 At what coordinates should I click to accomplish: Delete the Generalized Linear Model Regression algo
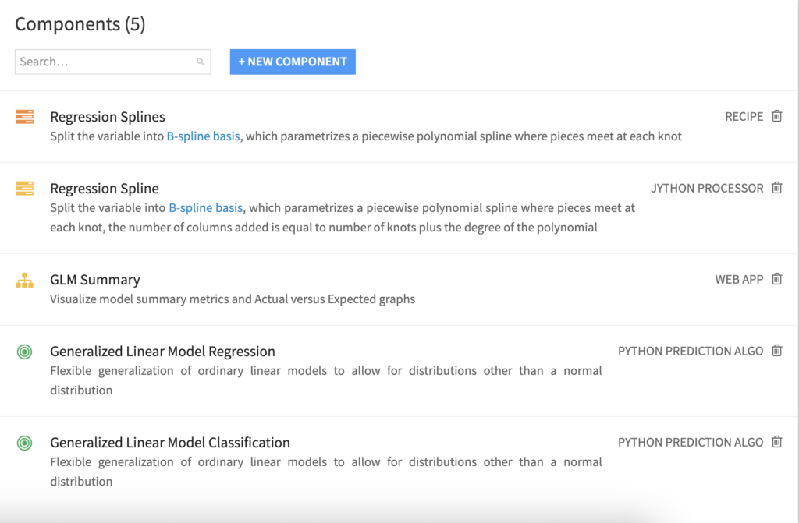coord(776,351)
